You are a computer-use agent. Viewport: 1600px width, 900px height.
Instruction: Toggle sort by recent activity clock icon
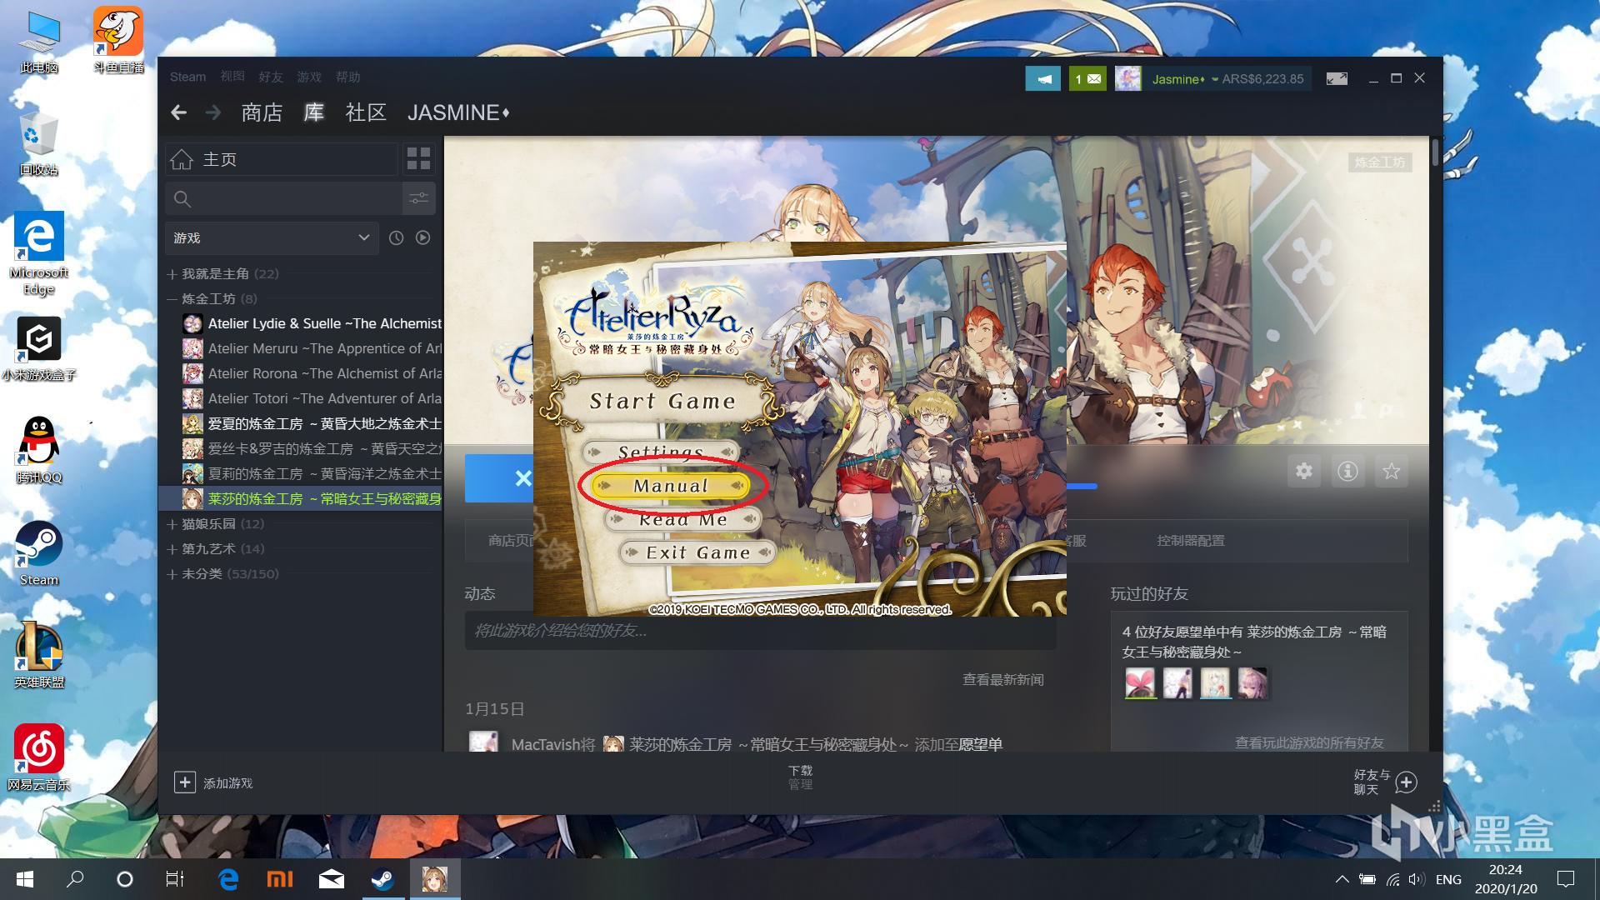coord(396,237)
